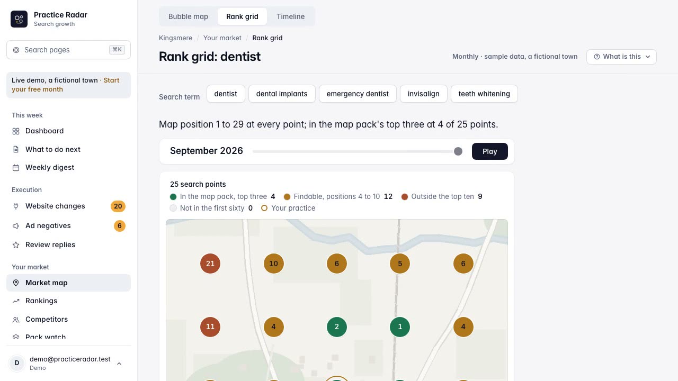Viewport: 678px width, 381px height.
Task: Select the emergency dentist search term
Action: click(x=358, y=94)
